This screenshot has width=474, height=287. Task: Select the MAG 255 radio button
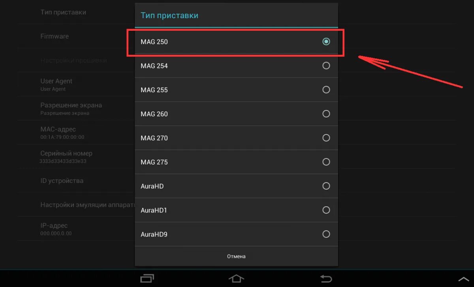[326, 89]
